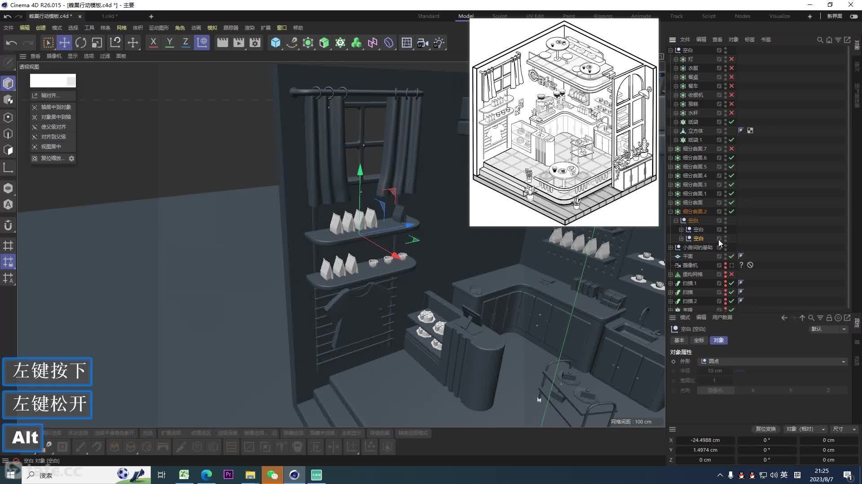Enable the 灯 object red cross
The image size is (862, 484).
pyautogui.click(x=732, y=59)
